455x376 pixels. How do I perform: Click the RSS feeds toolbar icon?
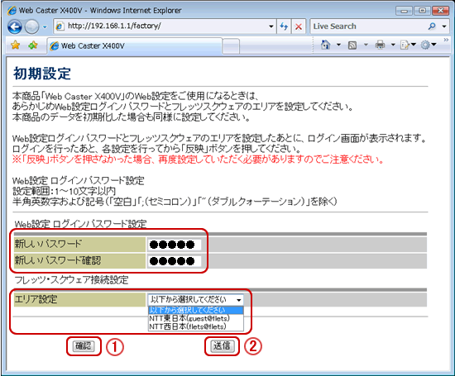click(352, 45)
